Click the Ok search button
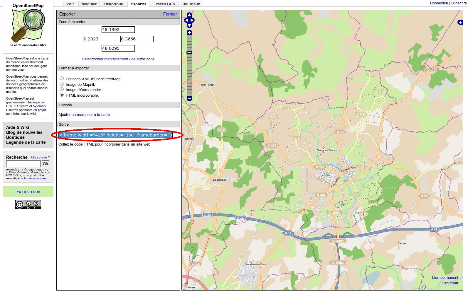The width and height of the screenshot is (468, 292). [x=46, y=164]
